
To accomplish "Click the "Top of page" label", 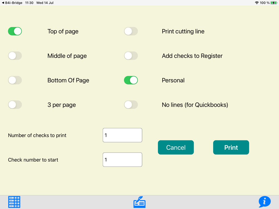I will 63,31.
